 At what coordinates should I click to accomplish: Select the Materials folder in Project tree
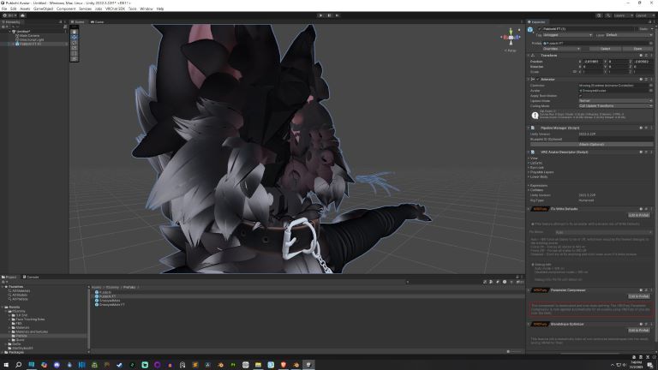(x=22, y=328)
